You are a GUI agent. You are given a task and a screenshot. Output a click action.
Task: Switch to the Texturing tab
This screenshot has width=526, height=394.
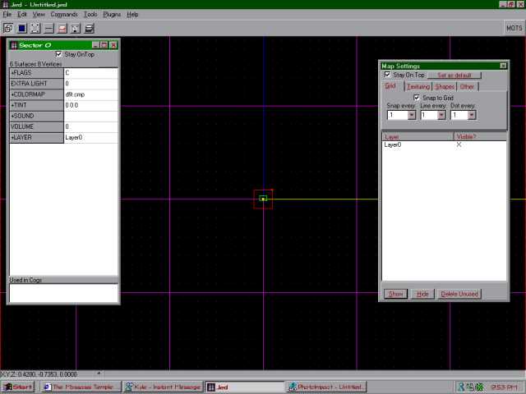(x=418, y=86)
